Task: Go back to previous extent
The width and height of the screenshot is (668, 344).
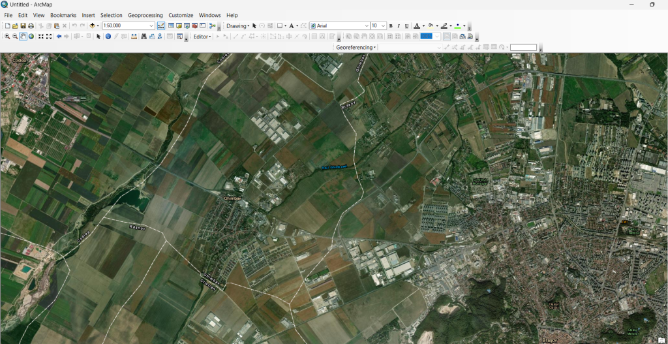Action: click(x=59, y=37)
